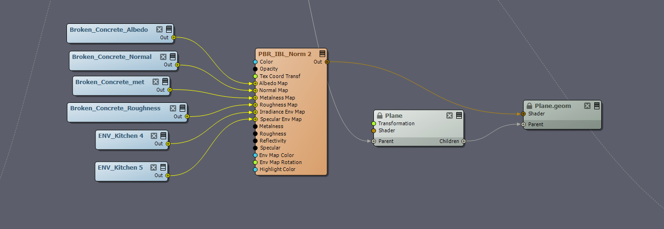Screen dimensions: 664x229
Task: Select the Highlight Color input port
Action: point(255,169)
